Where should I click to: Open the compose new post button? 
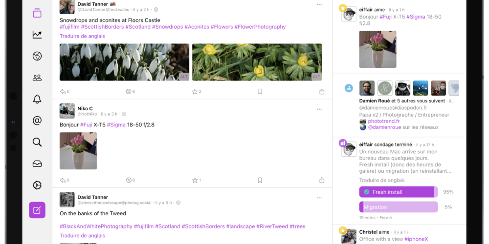(x=37, y=210)
